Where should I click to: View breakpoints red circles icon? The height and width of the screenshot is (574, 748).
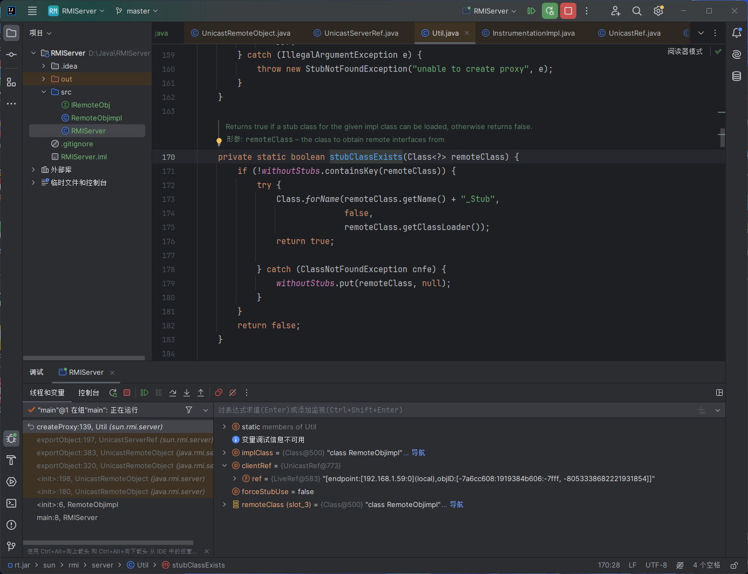coord(219,393)
